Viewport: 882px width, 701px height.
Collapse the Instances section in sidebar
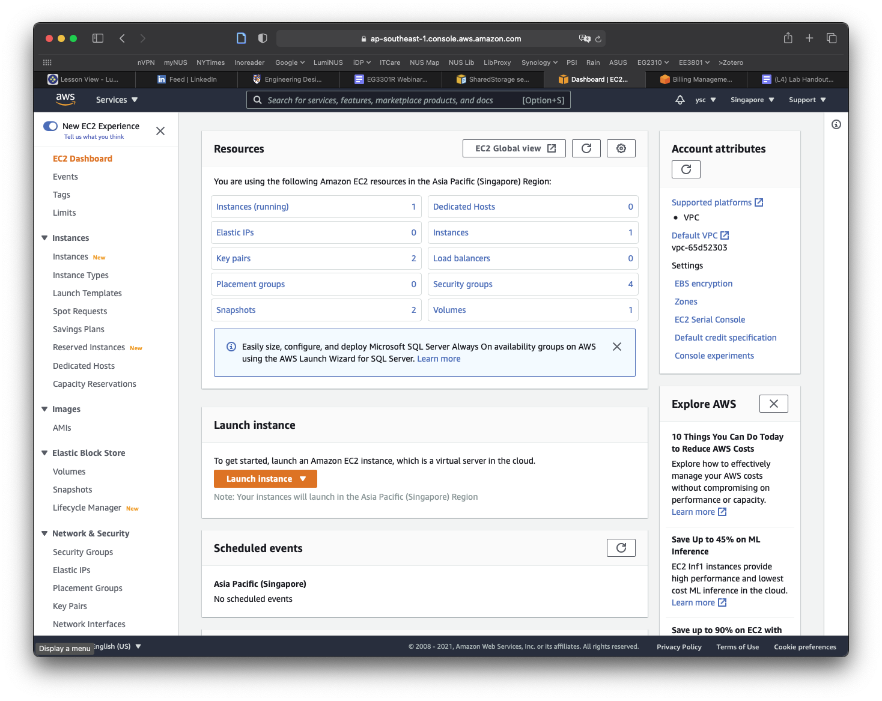(x=44, y=238)
